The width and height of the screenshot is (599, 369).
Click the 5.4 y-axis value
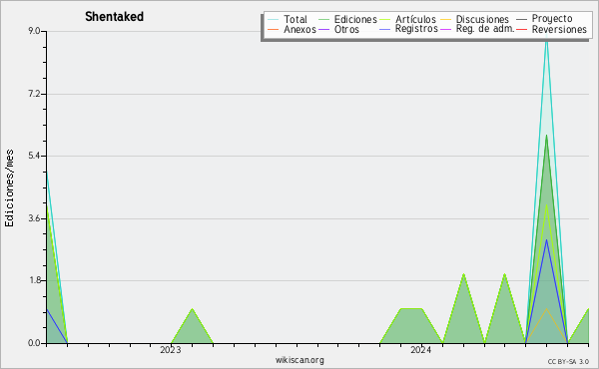pyautogui.click(x=34, y=156)
